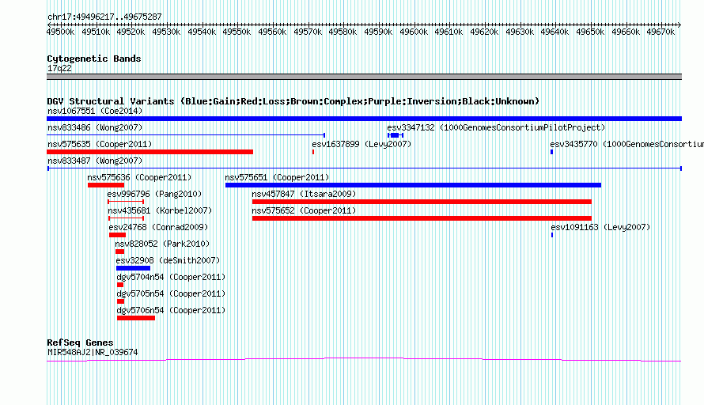Click the 49600k ruler position
The height and width of the screenshot is (405, 704).
[414, 32]
